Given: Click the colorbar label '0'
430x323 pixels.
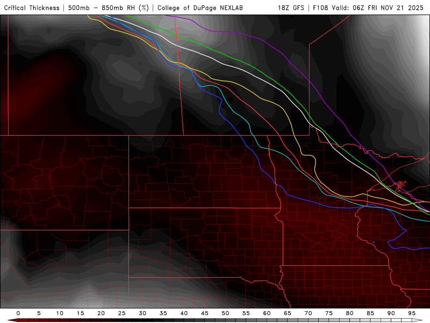Looking at the screenshot, I should point(18,313).
